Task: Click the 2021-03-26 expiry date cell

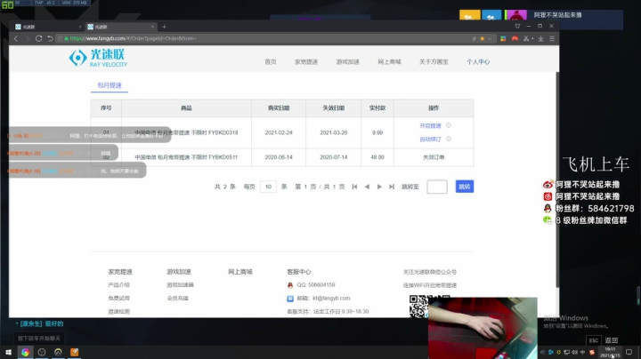Action: [x=333, y=132]
